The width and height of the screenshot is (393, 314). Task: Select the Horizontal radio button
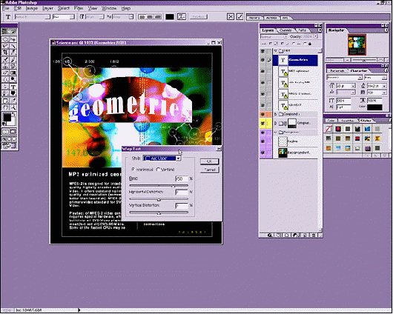click(x=133, y=170)
